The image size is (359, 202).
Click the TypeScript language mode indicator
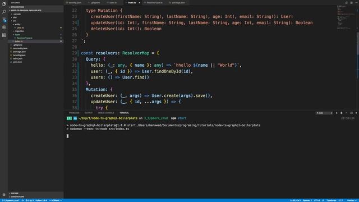click(x=332, y=200)
